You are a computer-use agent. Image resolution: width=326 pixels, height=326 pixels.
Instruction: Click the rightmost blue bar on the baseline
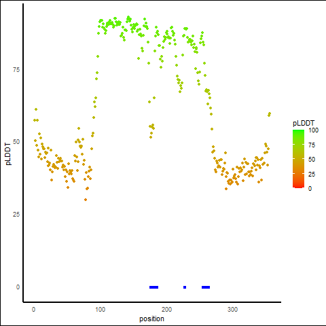(206, 287)
